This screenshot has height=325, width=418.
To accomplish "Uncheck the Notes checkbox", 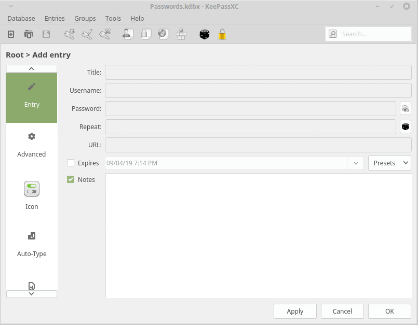I will tap(71, 179).
